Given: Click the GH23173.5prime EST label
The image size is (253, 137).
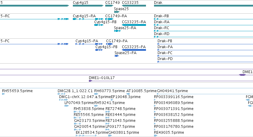Looking at the screenshot, I should pyautogui.click(x=89, y=121).
